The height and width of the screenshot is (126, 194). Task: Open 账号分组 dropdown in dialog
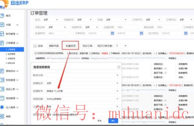(82, 75)
